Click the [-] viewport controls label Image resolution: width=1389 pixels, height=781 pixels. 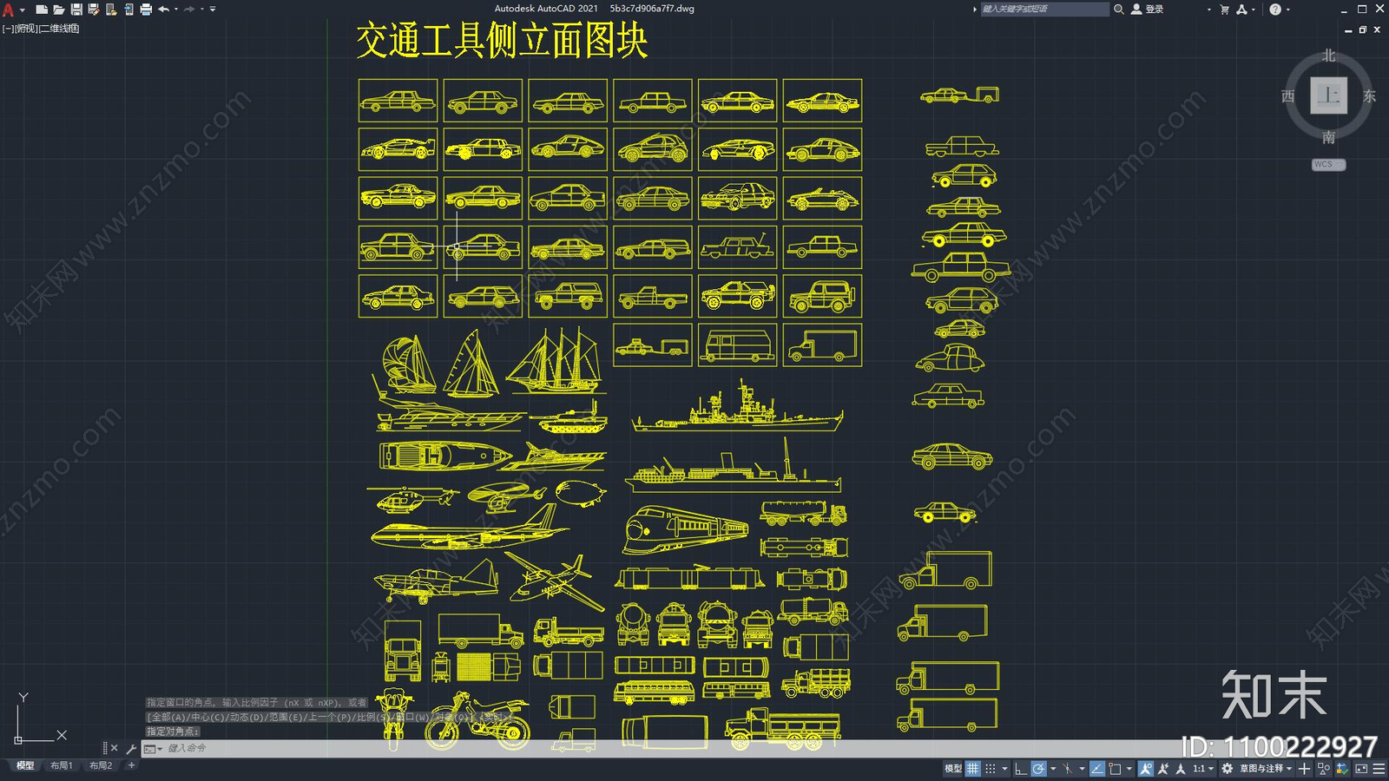(8, 29)
